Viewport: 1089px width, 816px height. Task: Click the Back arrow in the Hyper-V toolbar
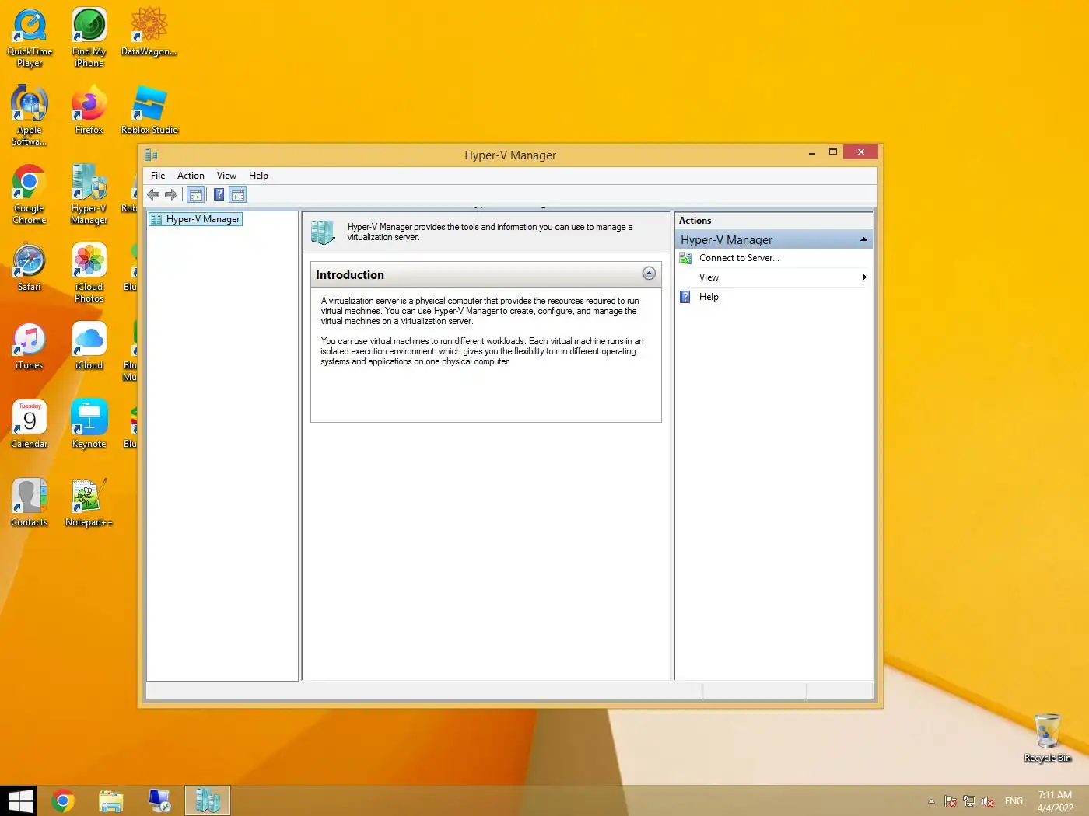[x=153, y=195]
